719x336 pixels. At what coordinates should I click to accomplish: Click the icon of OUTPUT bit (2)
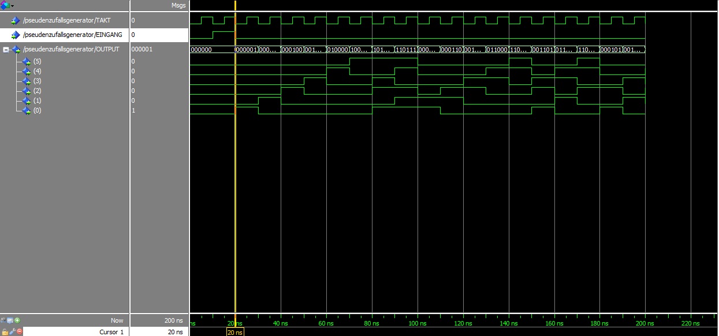click(26, 91)
